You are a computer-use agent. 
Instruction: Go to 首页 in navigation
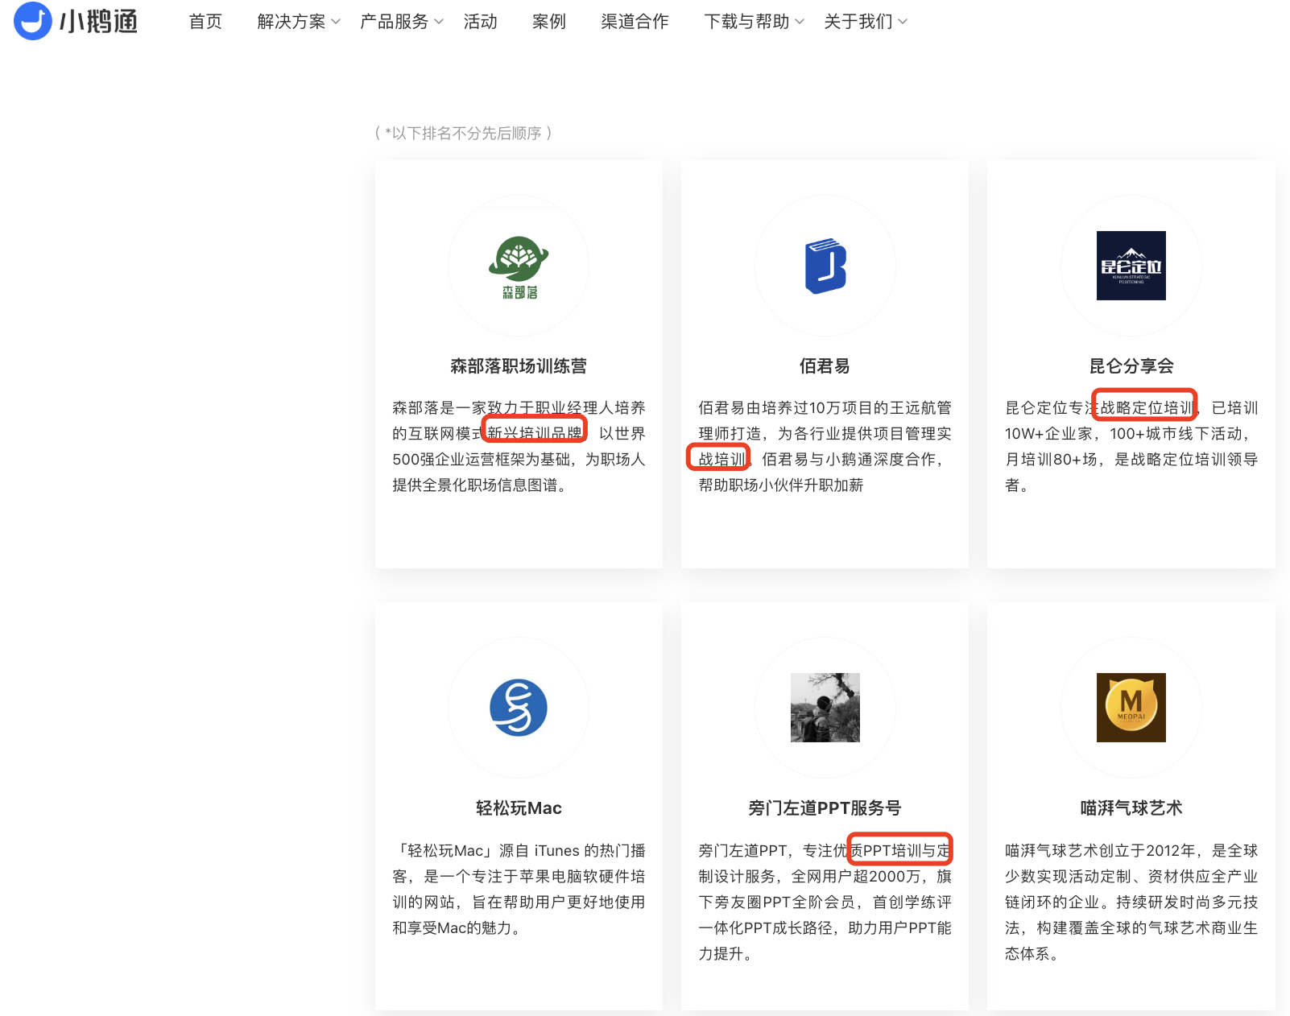coord(205,22)
